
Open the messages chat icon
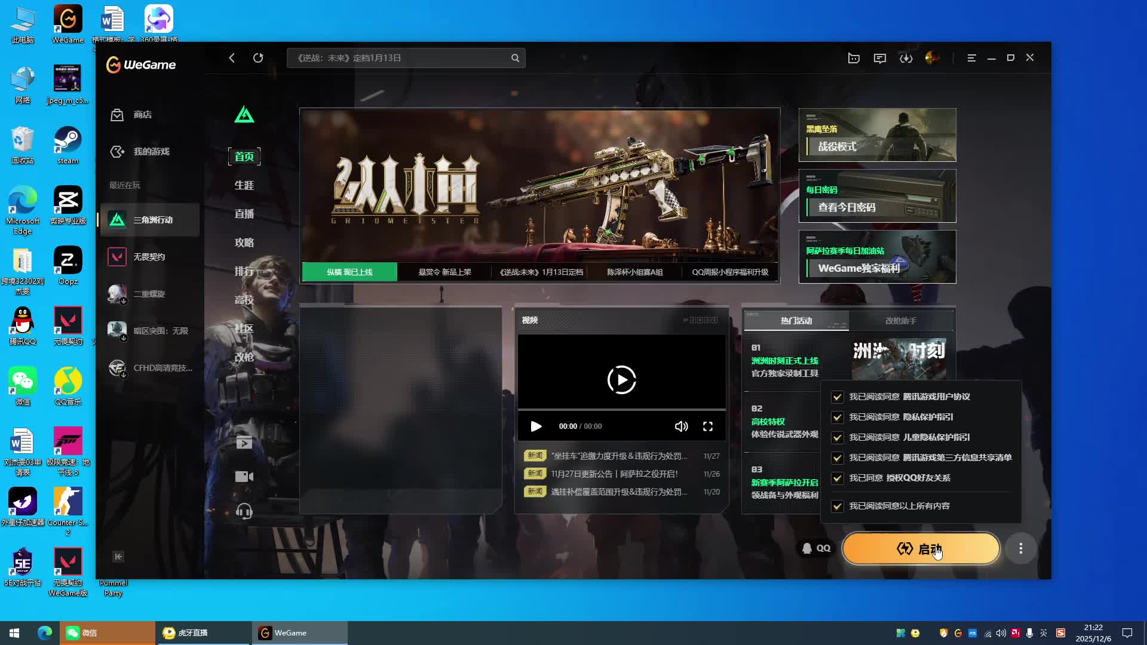(880, 58)
